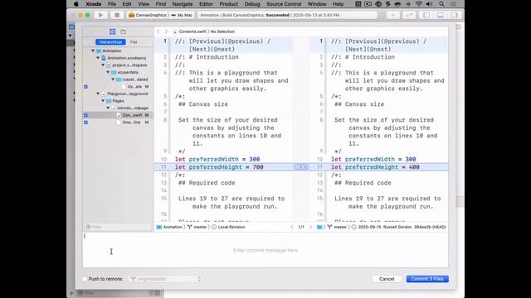The height and width of the screenshot is (298, 531).
Task: Click Local Revision in the jump bar
Action: click(x=231, y=227)
